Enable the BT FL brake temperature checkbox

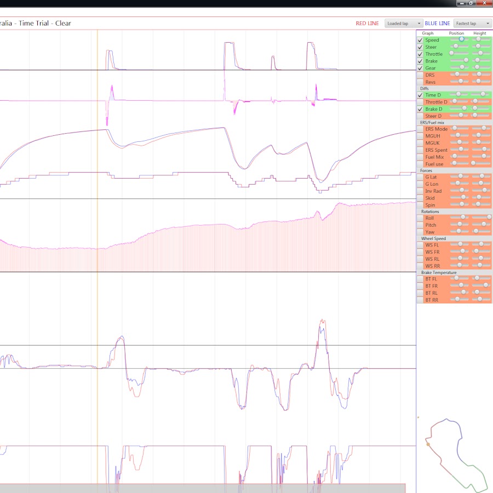point(420,279)
